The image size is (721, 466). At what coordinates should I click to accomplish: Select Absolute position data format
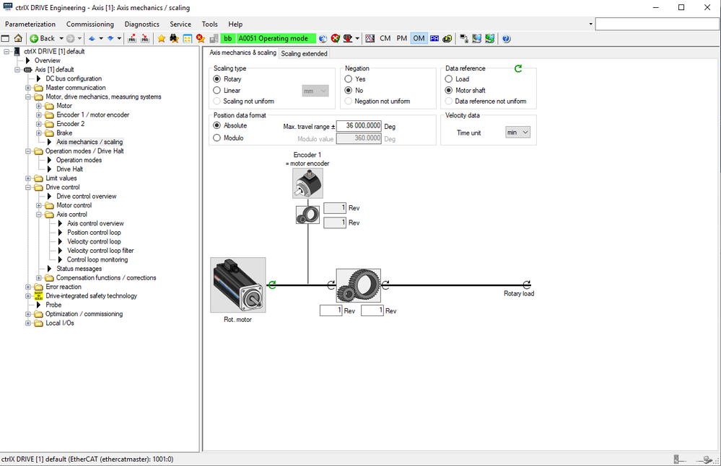[x=217, y=125]
